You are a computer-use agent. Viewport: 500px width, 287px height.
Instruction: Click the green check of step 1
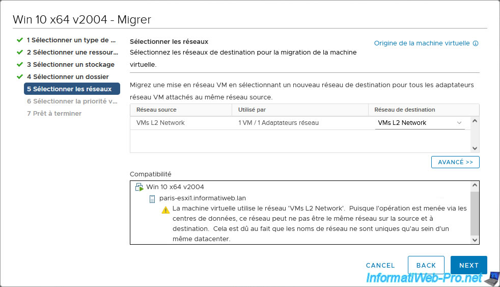point(20,40)
